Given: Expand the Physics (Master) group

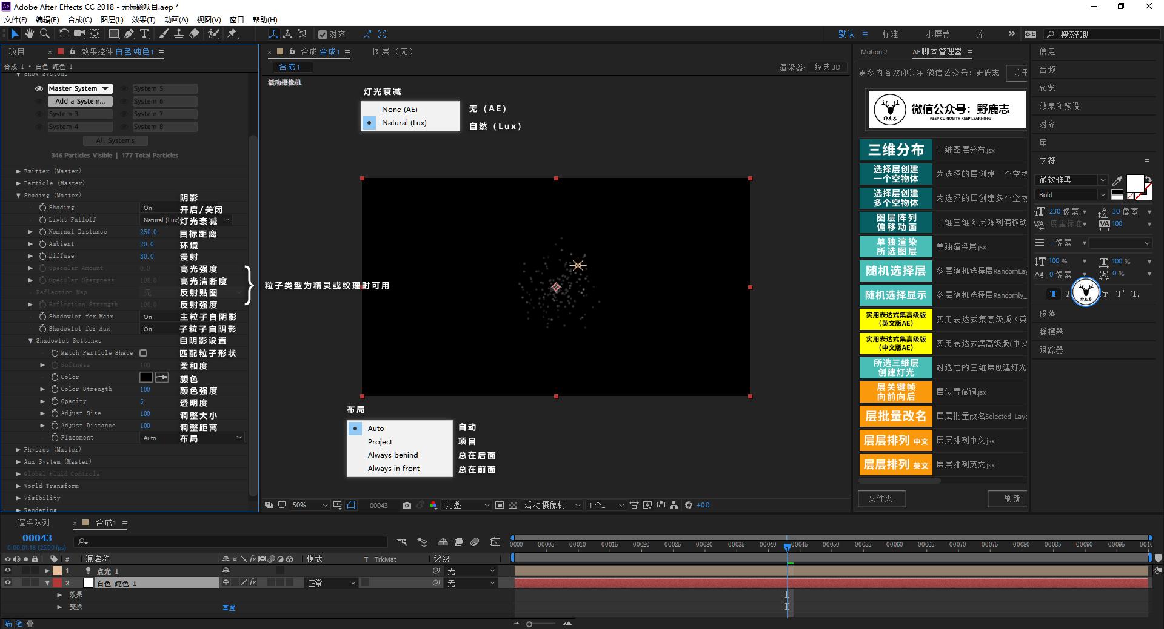Looking at the screenshot, I should (18, 450).
